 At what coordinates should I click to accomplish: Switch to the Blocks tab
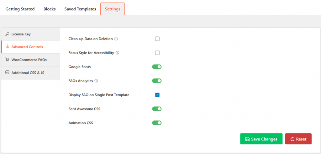(50, 9)
